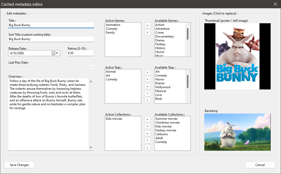281x174 pixels.
Task: Click the down arrow in Collections section
Action: pos(147,147)
